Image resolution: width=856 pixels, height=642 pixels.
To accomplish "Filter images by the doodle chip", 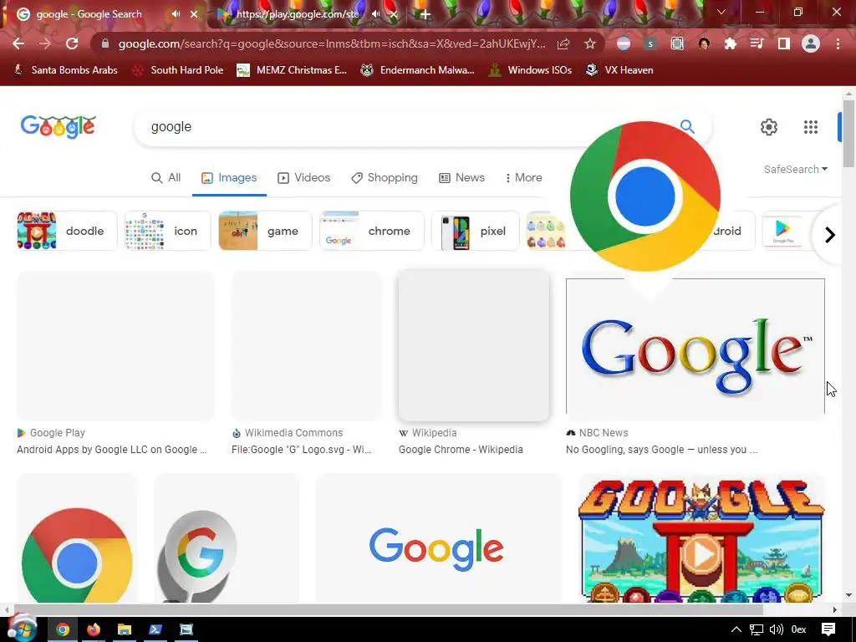I will 67,231.
